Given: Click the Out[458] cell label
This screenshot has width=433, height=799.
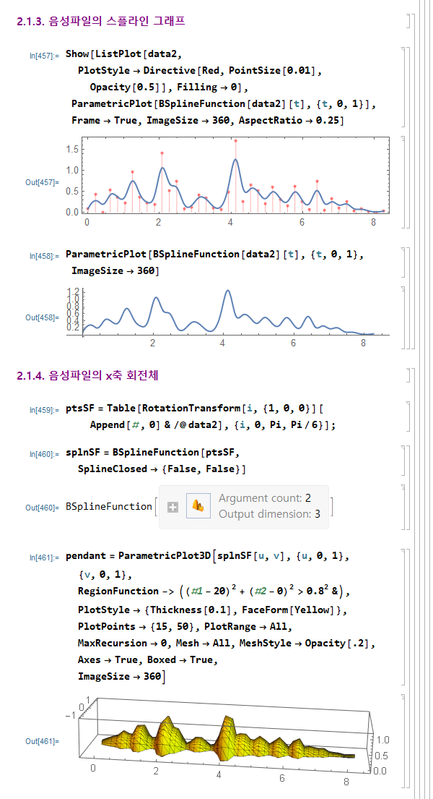Looking at the screenshot, I should tap(43, 317).
